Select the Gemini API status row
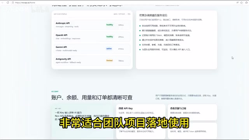 [x=92, y=49]
